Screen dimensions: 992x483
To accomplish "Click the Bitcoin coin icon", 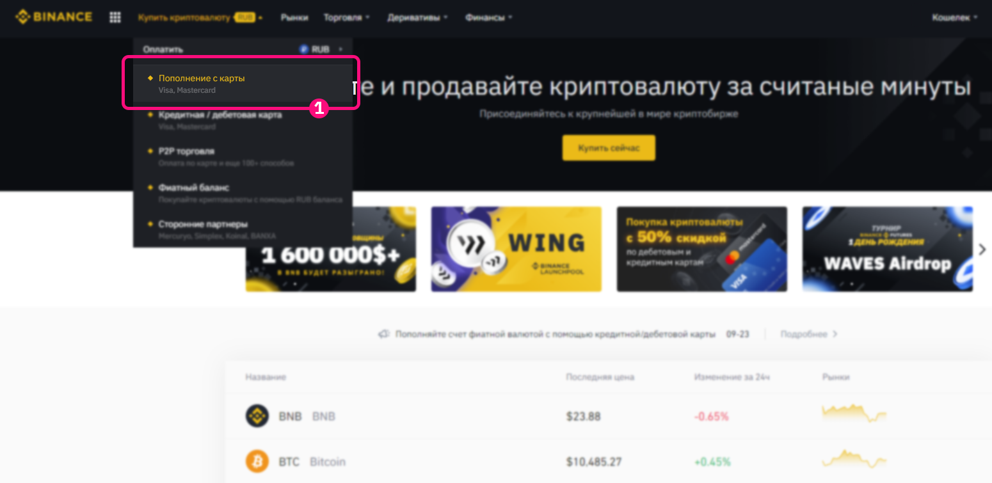I will [257, 461].
